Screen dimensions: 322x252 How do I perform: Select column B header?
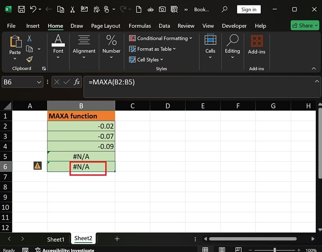click(x=81, y=106)
